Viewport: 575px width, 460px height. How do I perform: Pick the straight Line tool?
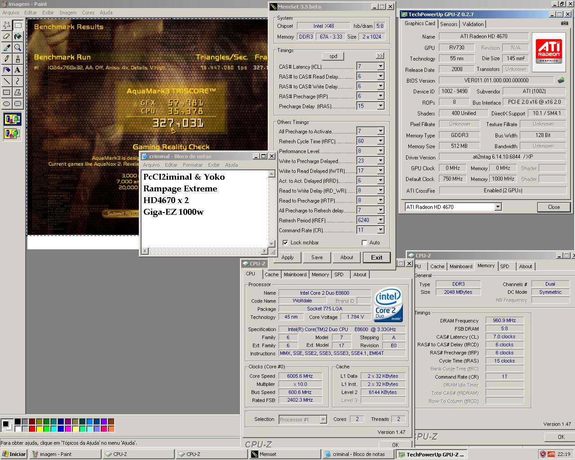[7, 81]
